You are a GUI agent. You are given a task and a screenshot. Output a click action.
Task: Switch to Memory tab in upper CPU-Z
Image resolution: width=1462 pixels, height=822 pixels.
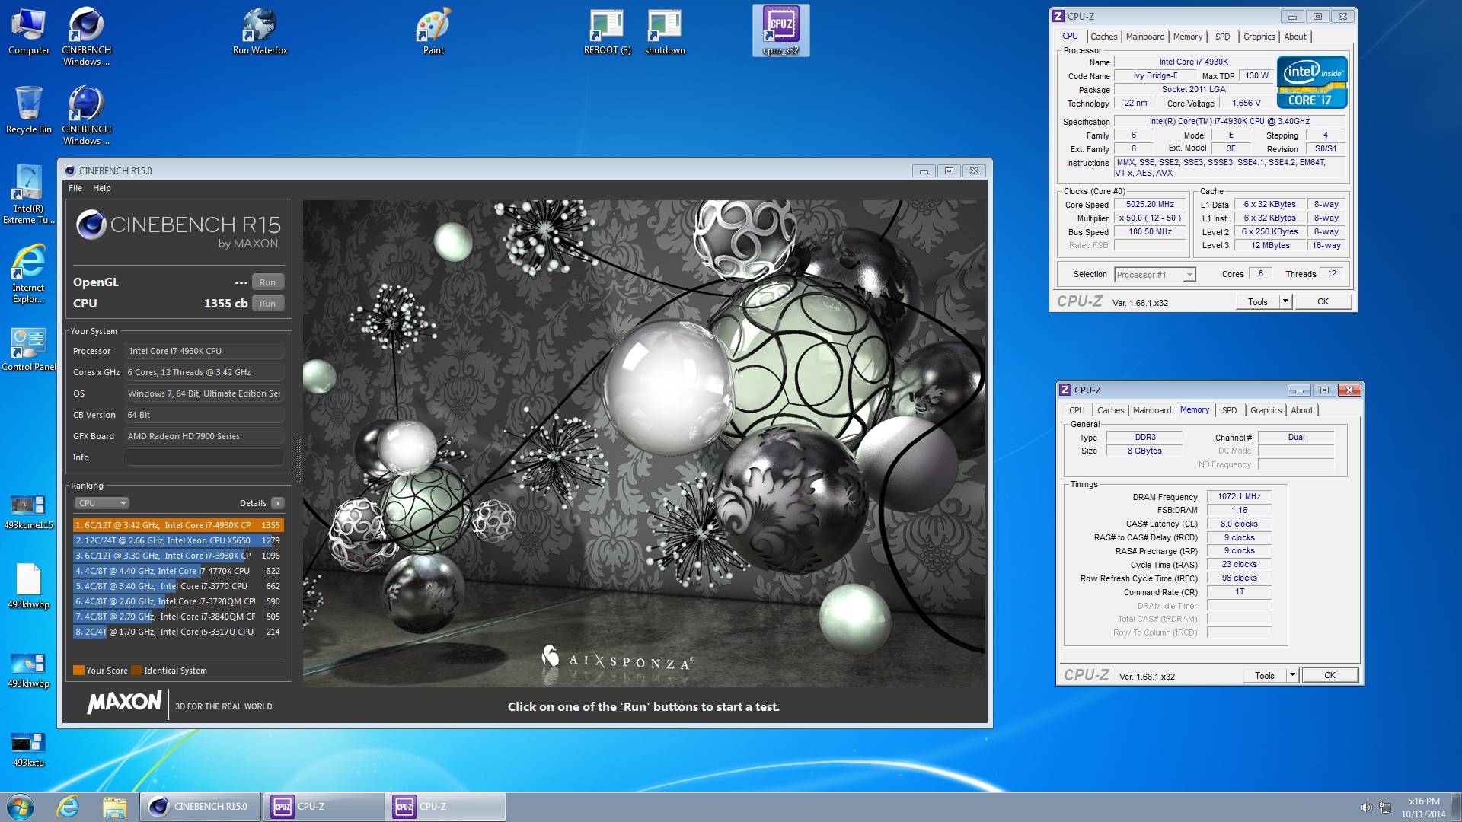pos(1188,37)
